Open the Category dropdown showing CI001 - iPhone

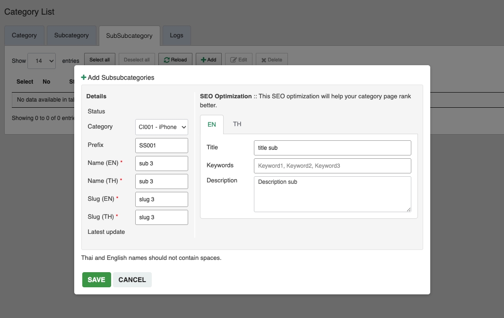point(162,127)
